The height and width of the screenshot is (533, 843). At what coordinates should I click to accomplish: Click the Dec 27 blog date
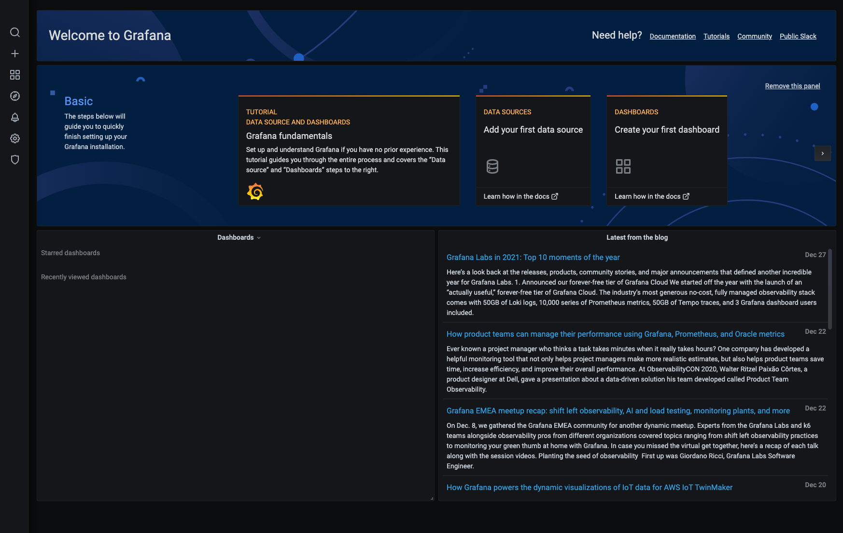click(815, 255)
